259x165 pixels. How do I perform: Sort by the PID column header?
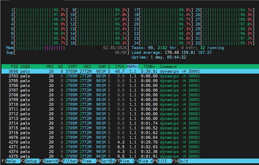pos(15,67)
